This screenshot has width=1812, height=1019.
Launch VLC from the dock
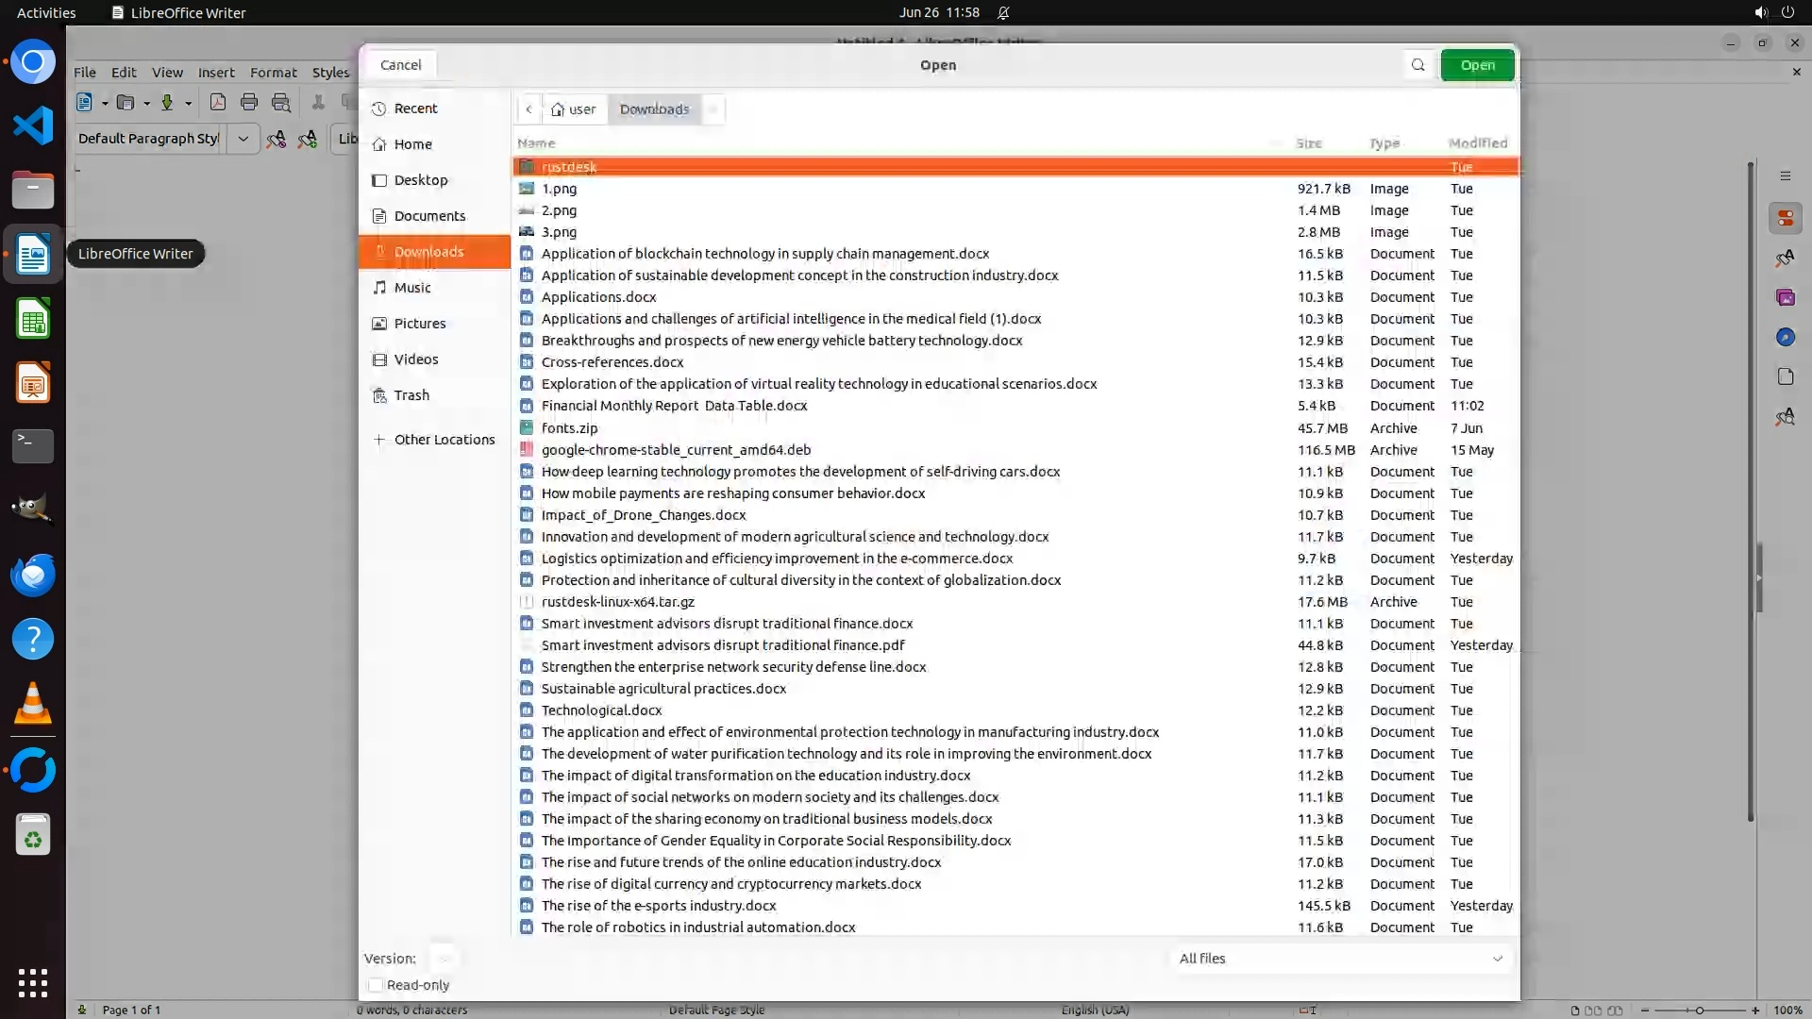coord(33,704)
